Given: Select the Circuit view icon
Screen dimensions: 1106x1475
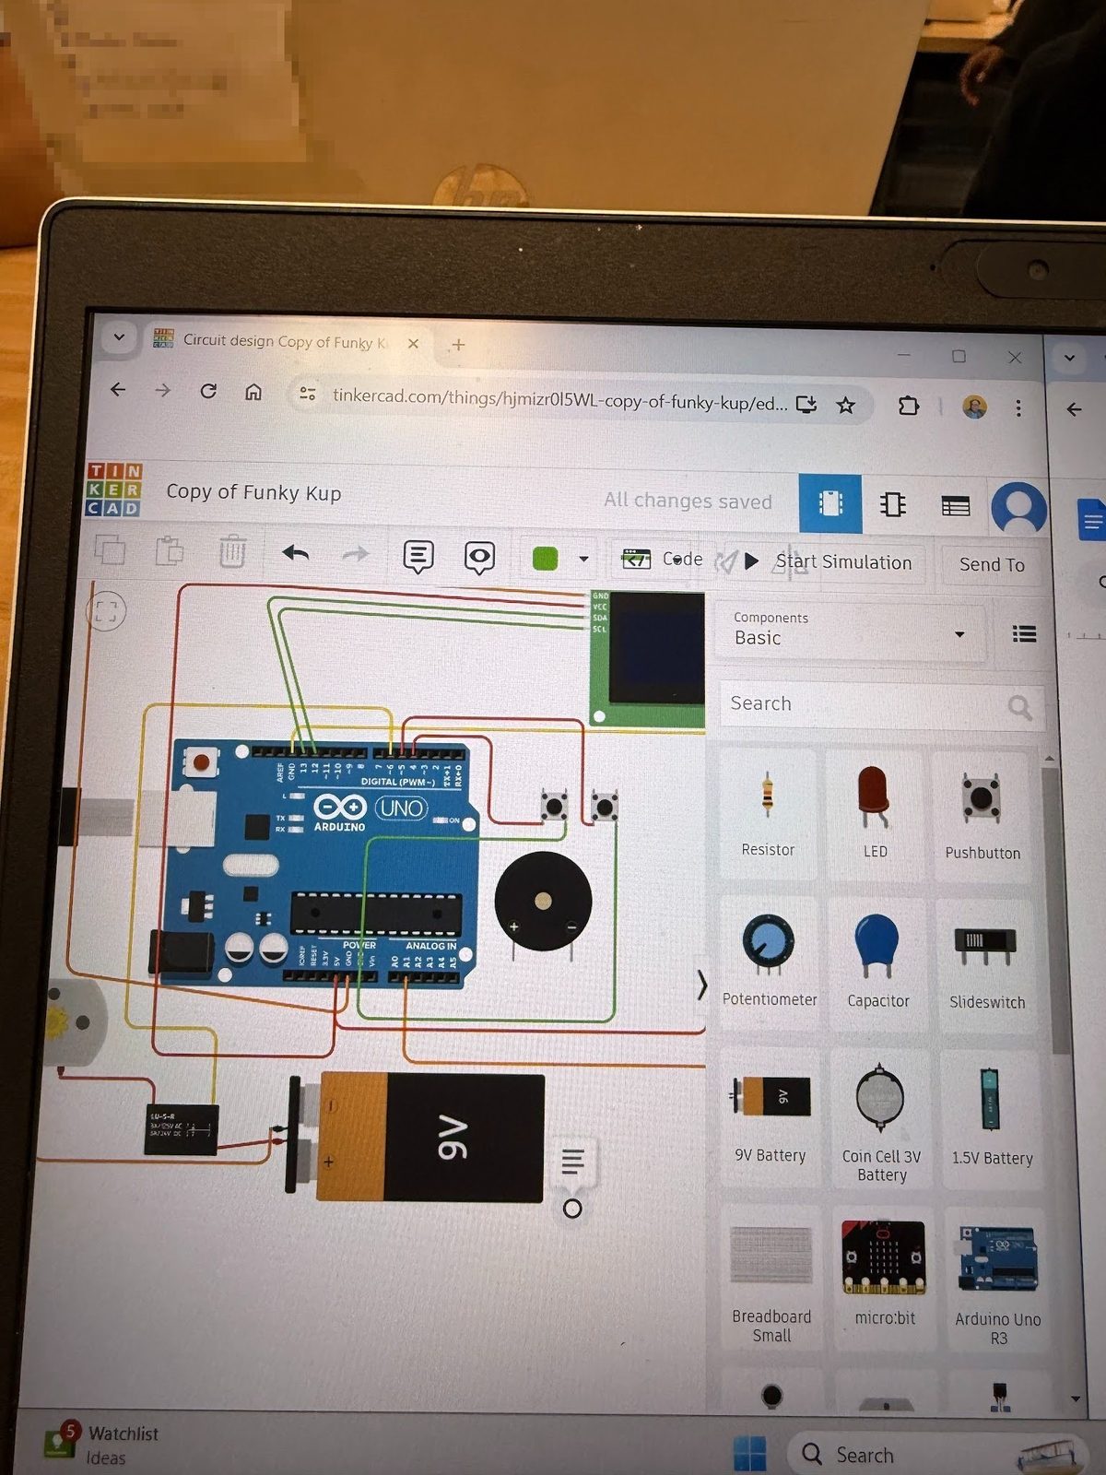Looking at the screenshot, I should pyautogui.click(x=830, y=503).
